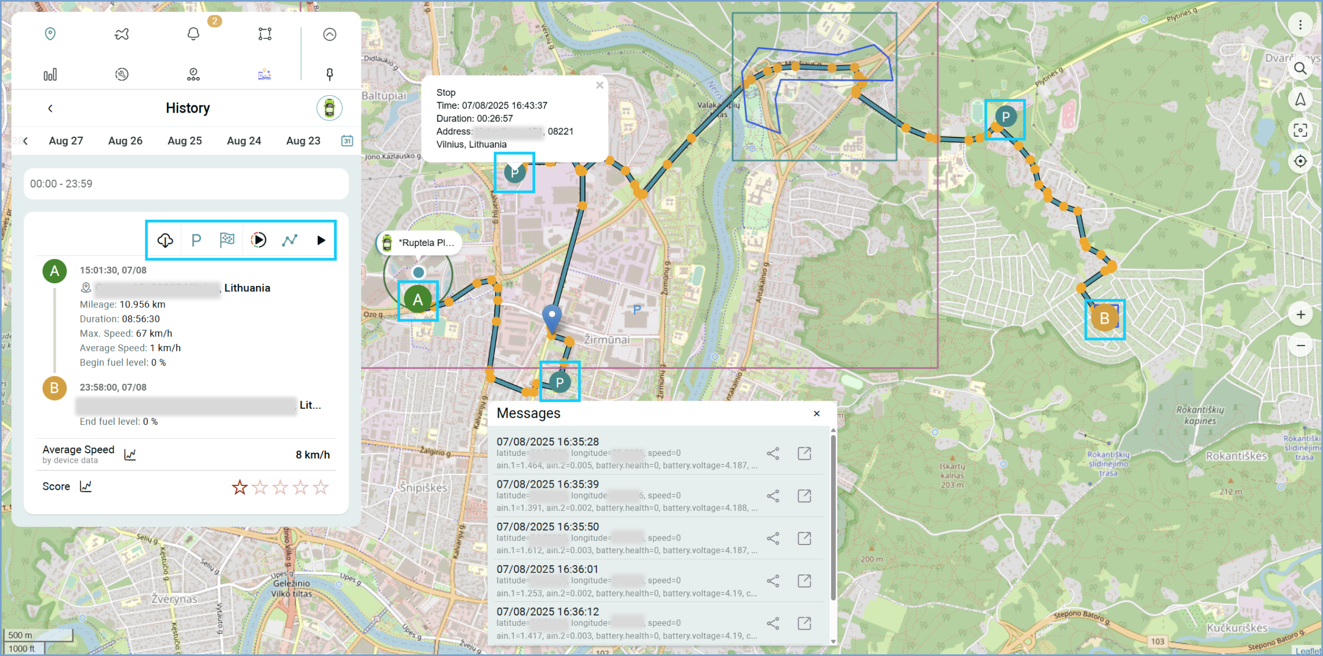Open calendar date picker icon
The width and height of the screenshot is (1323, 656).
[347, 140]
